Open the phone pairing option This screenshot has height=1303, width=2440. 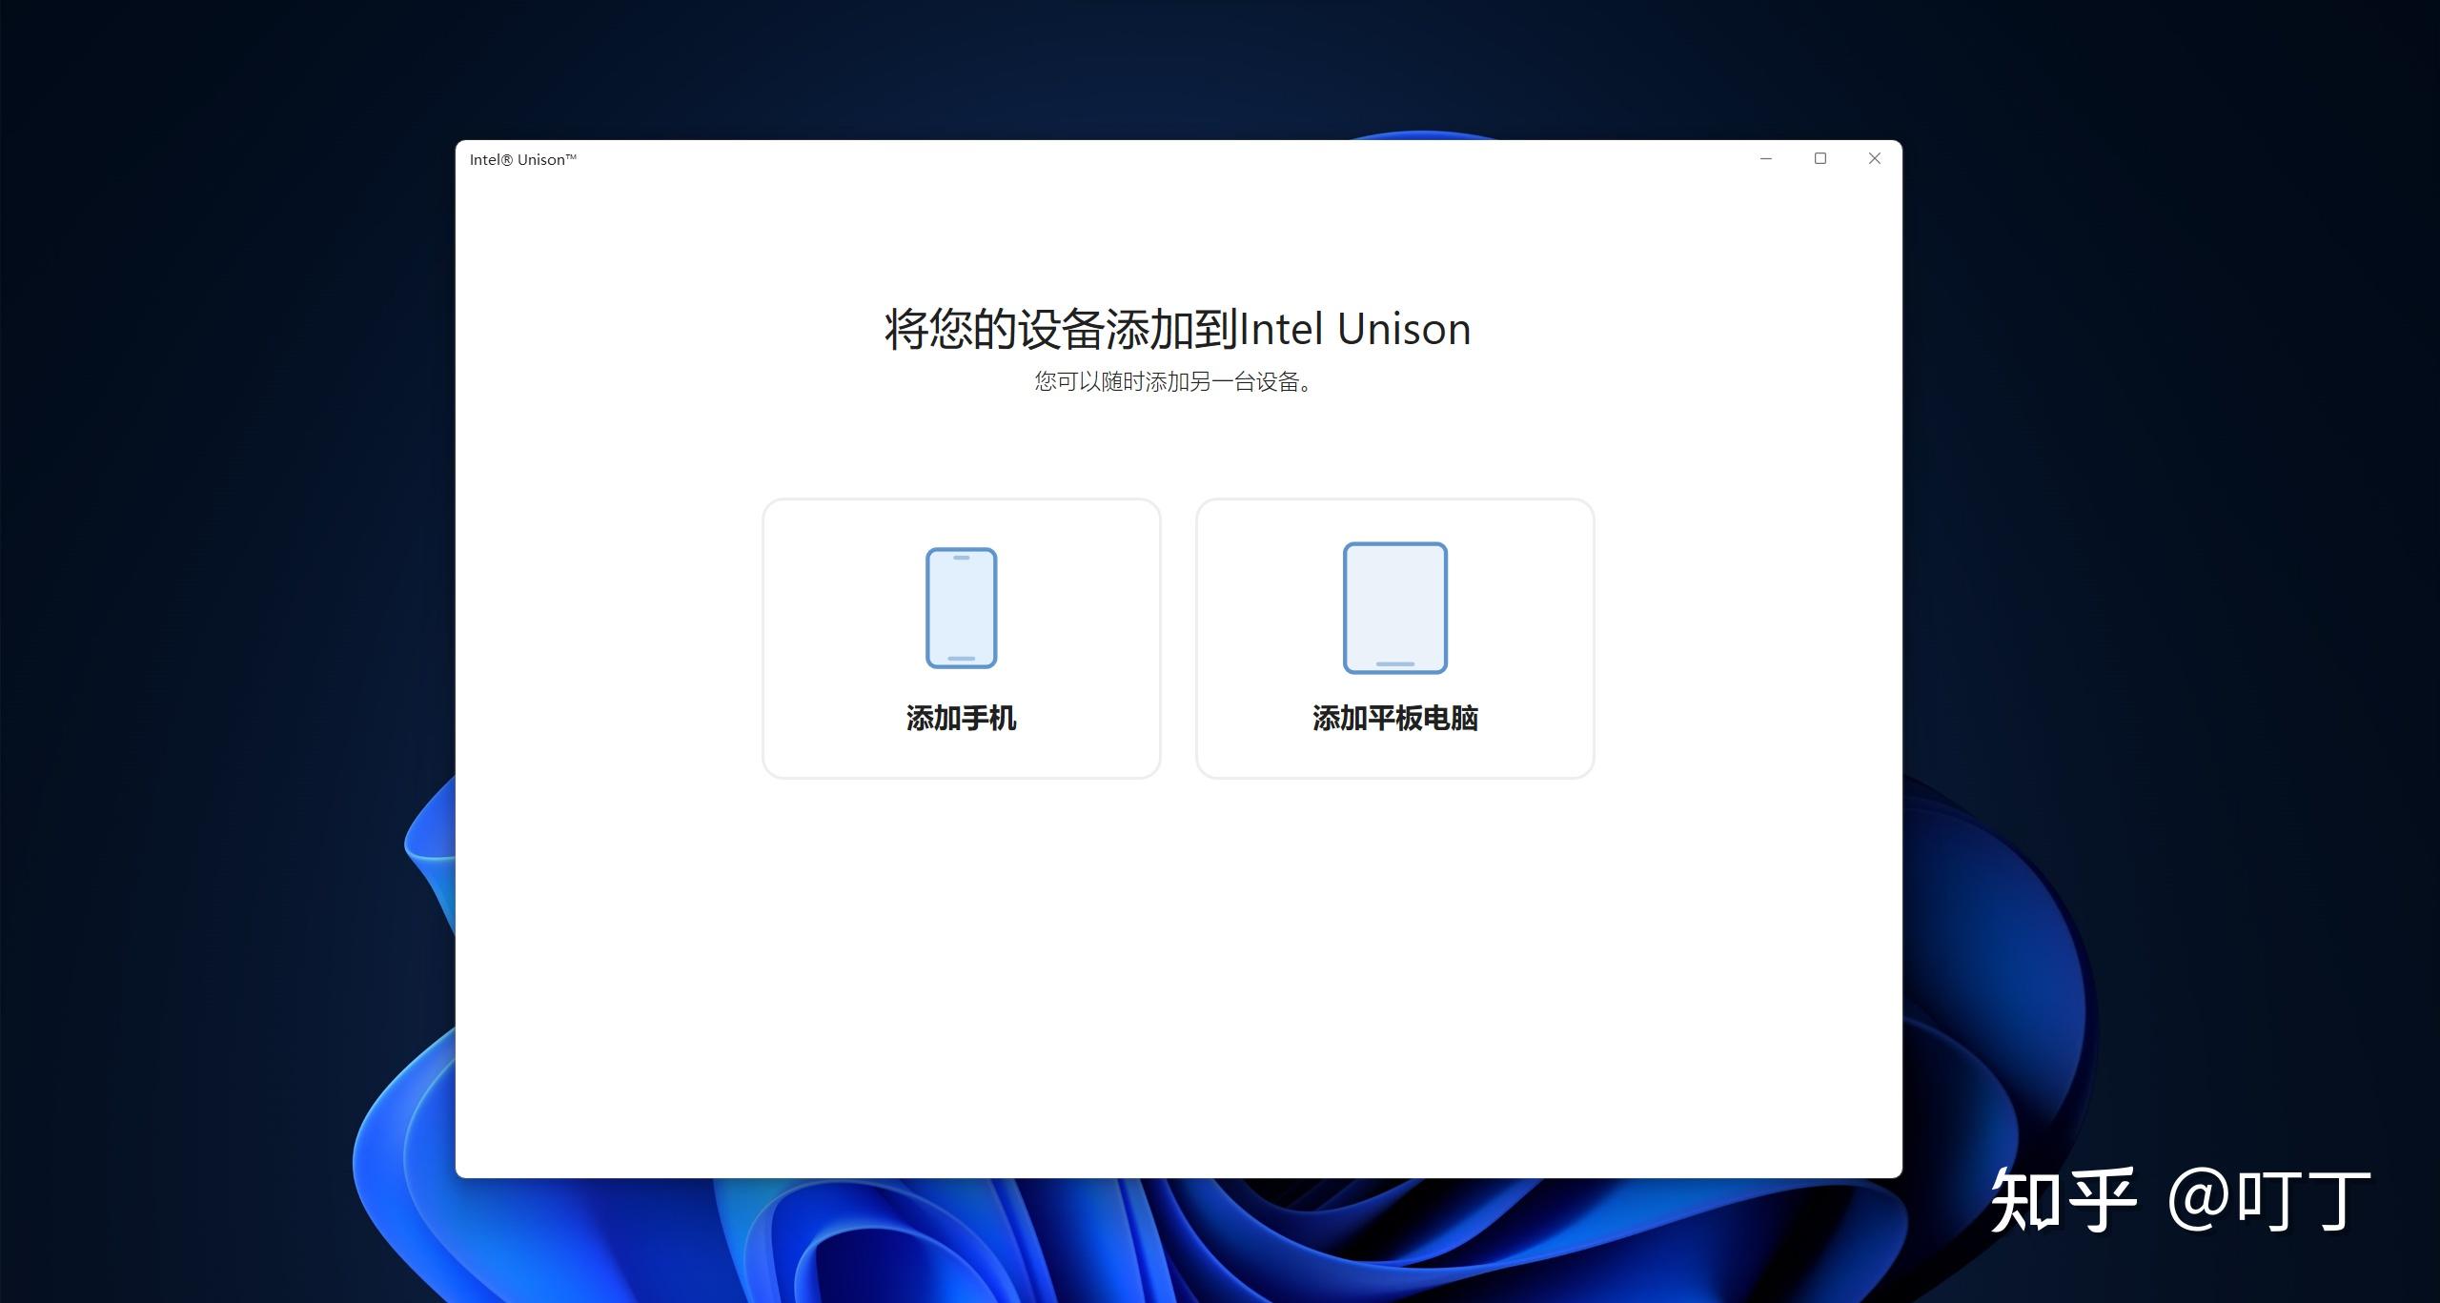tap(961, 639)
